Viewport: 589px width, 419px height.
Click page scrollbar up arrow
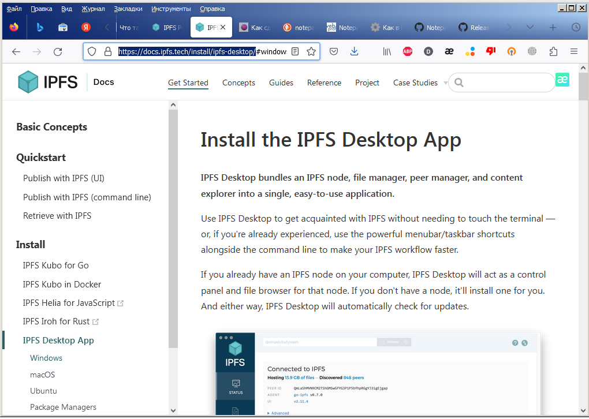[x=583, y=68]
